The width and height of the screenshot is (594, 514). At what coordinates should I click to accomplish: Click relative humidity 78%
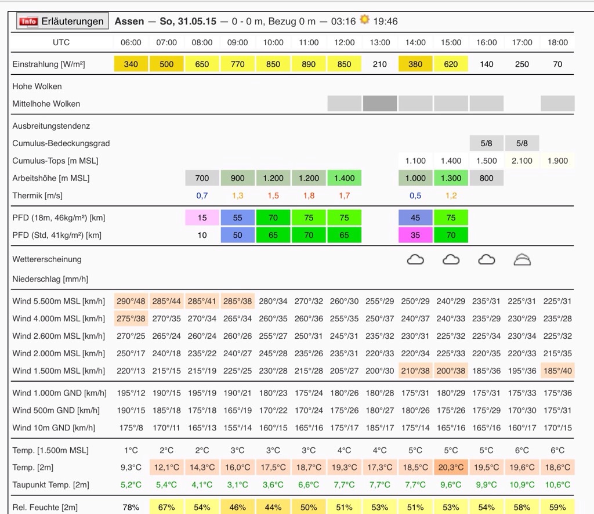click(131, 507)
